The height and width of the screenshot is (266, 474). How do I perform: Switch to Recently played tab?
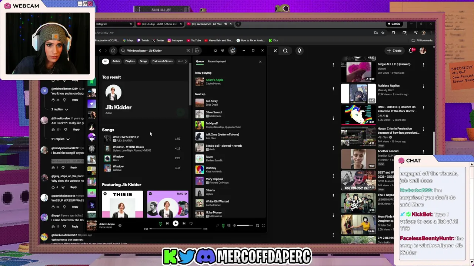217,61
